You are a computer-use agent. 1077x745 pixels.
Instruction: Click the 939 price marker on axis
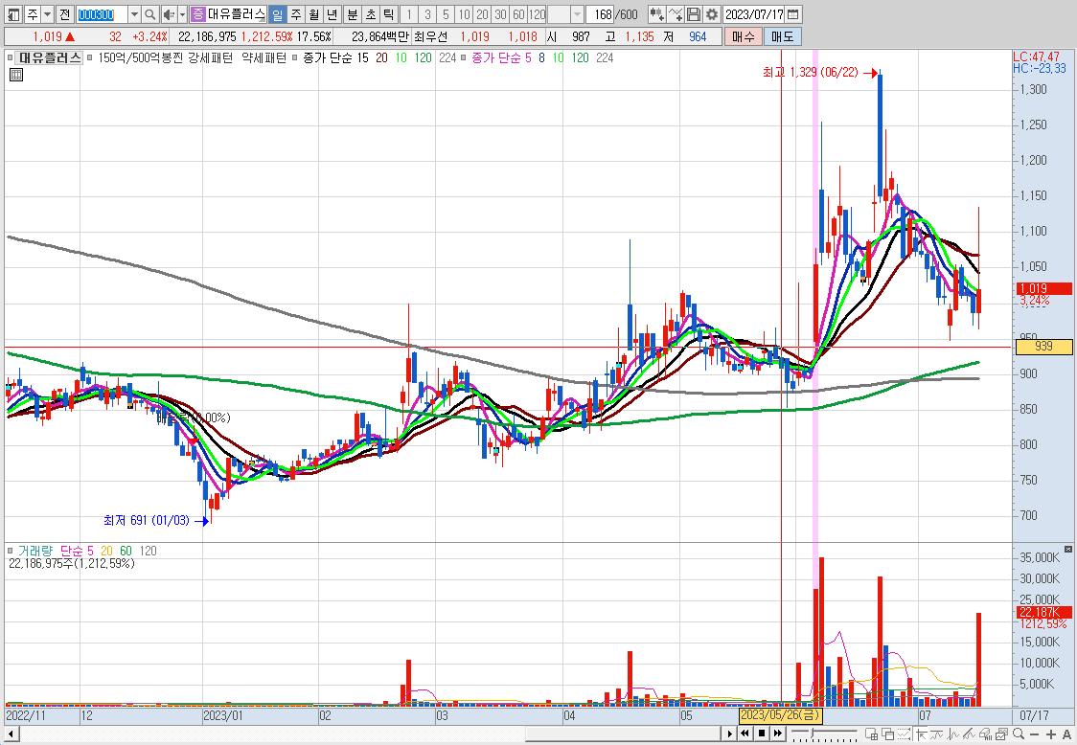tap(1043, 346)
